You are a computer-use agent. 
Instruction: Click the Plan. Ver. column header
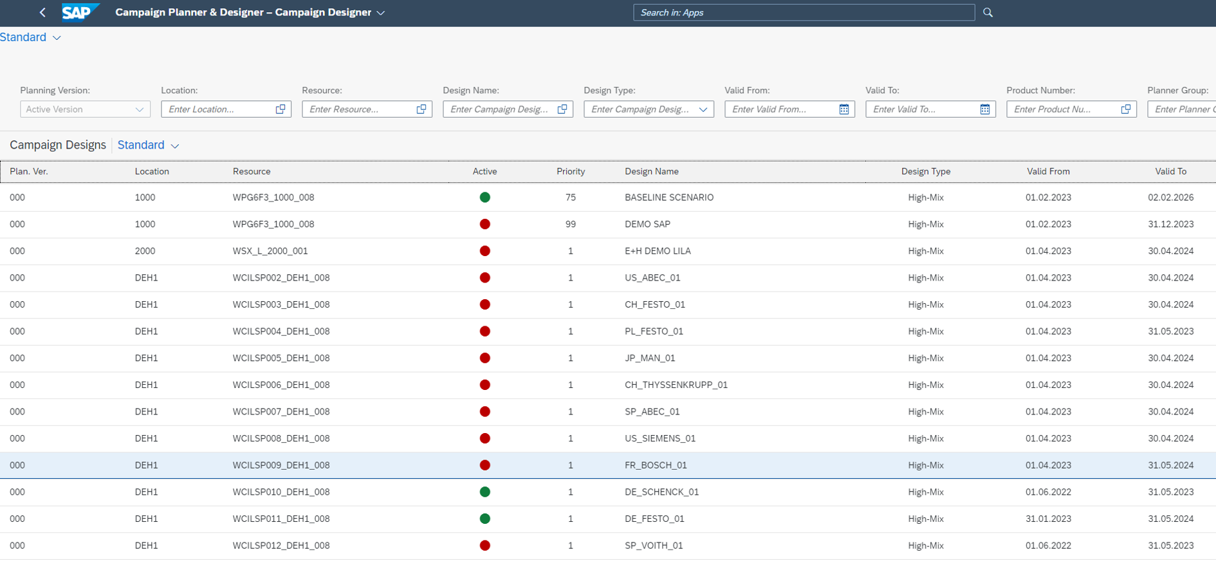point(29,172)
